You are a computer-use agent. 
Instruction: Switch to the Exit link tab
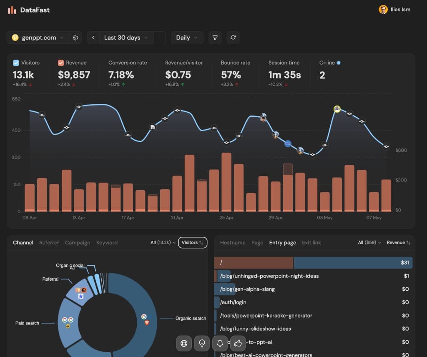click(x=311, y=243)
